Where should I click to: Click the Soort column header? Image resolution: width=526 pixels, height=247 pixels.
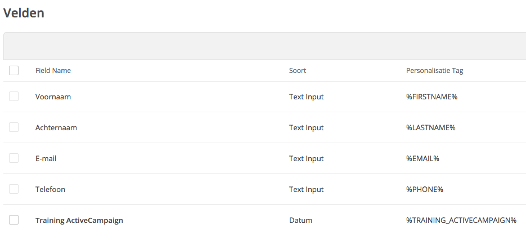298,71
